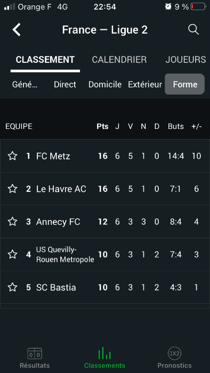210x373 pixels.
Task: Open the JOUEURS tab
Action: [185, 60]
